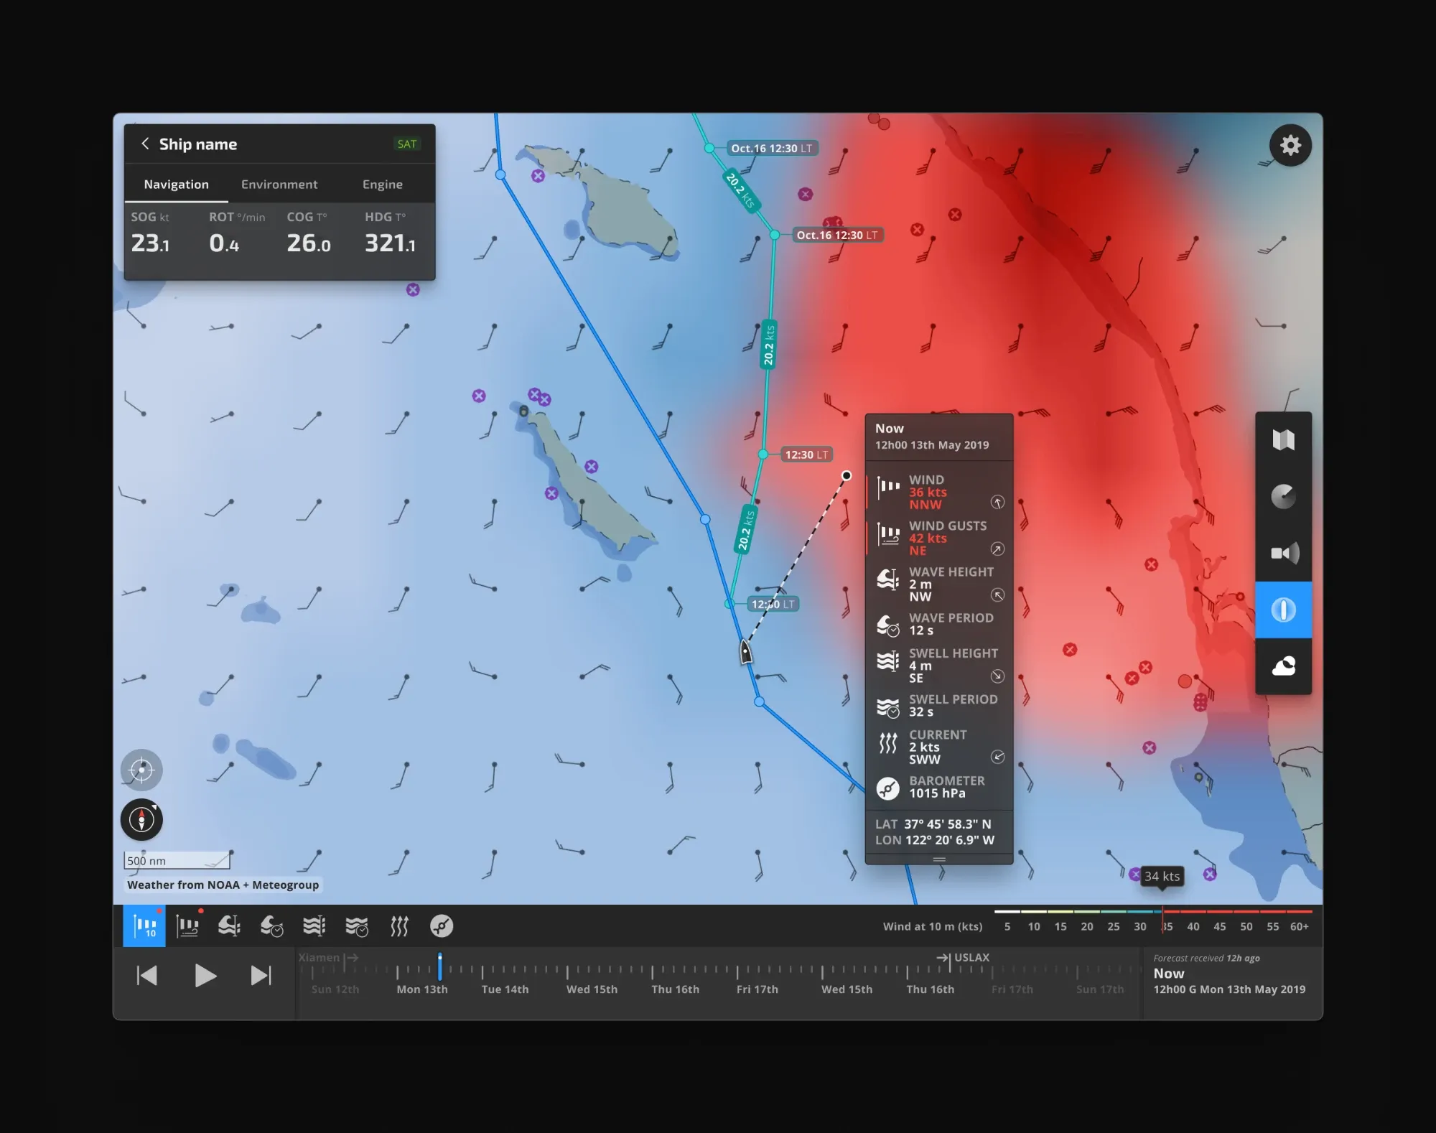Click blue timeline cursor at Mon 13th

[x=439, y=966]
